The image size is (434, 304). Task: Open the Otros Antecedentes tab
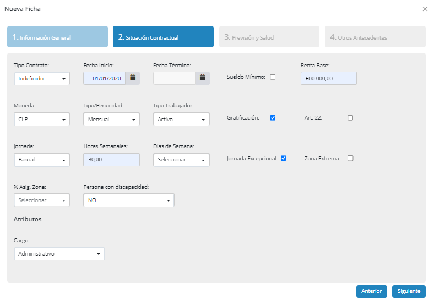click(375, 37)
